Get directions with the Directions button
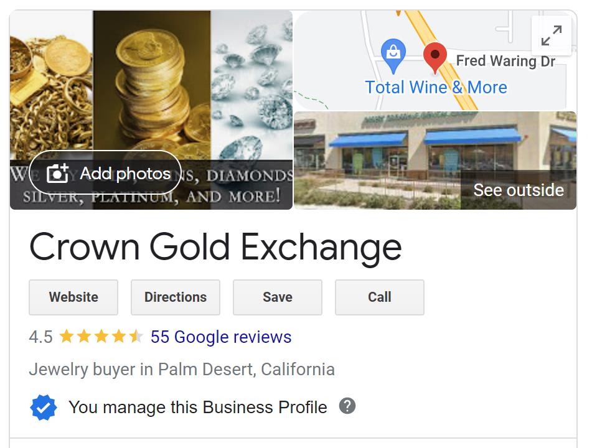 [x=175, y=297]
